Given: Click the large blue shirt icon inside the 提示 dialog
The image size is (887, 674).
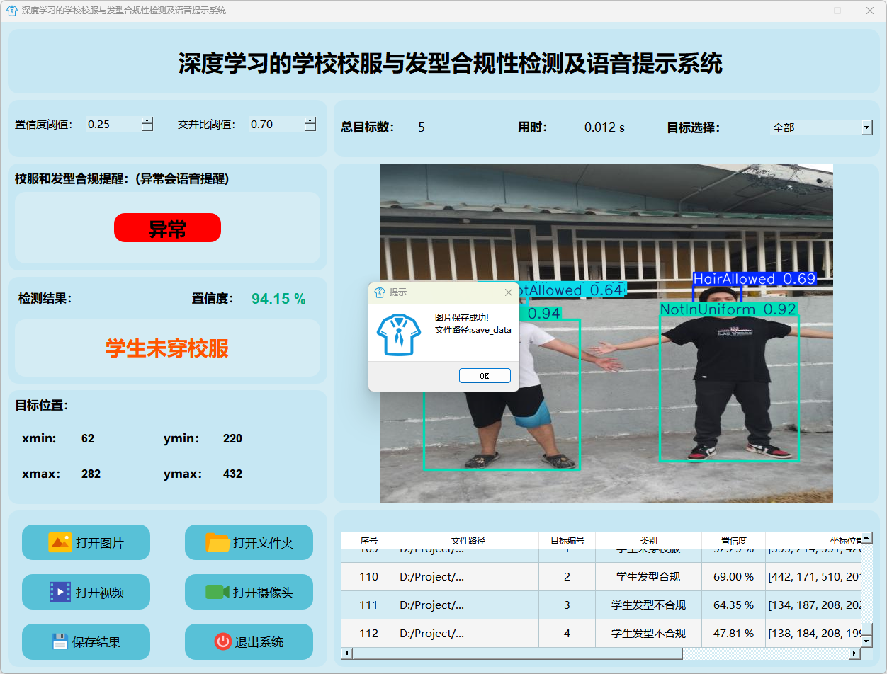Looking at the screenshot, I should [399, 334].
